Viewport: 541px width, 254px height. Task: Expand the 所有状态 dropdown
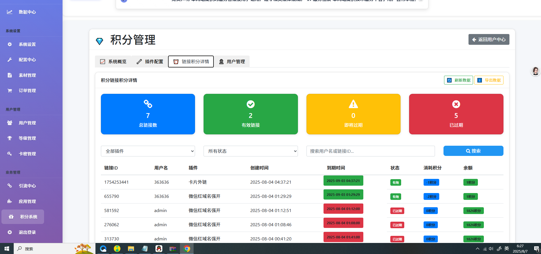coord(251,151)
